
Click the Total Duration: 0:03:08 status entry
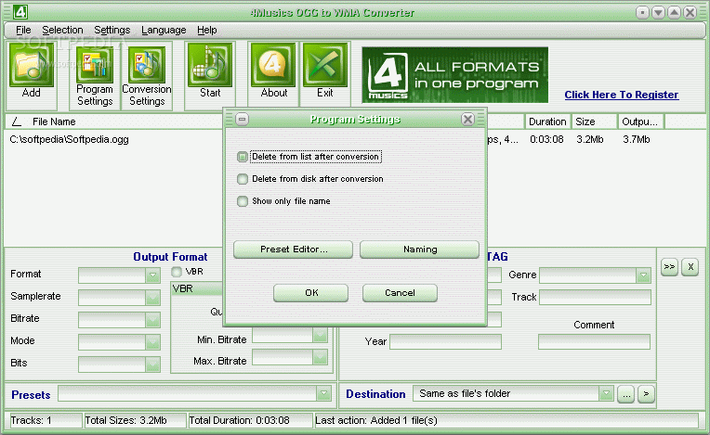(x=250, y=420)
